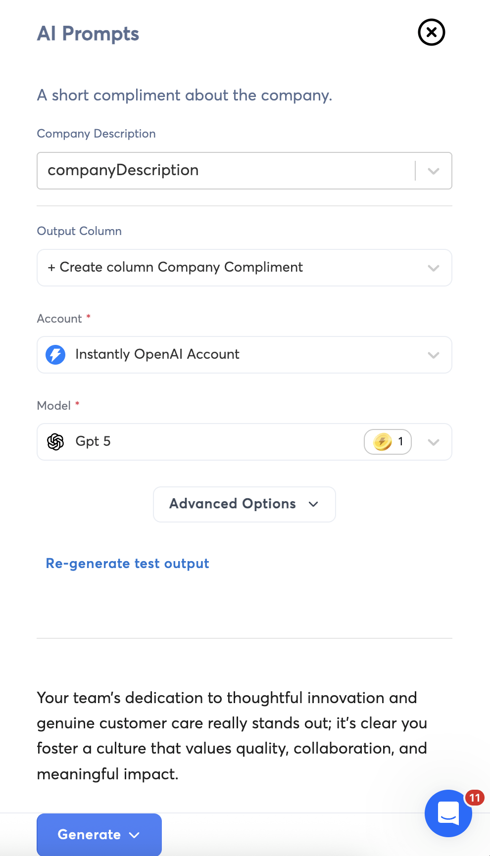Click Re-generate test output link
The height and width of the screenshot is (856, 490).
click(127, 564)
